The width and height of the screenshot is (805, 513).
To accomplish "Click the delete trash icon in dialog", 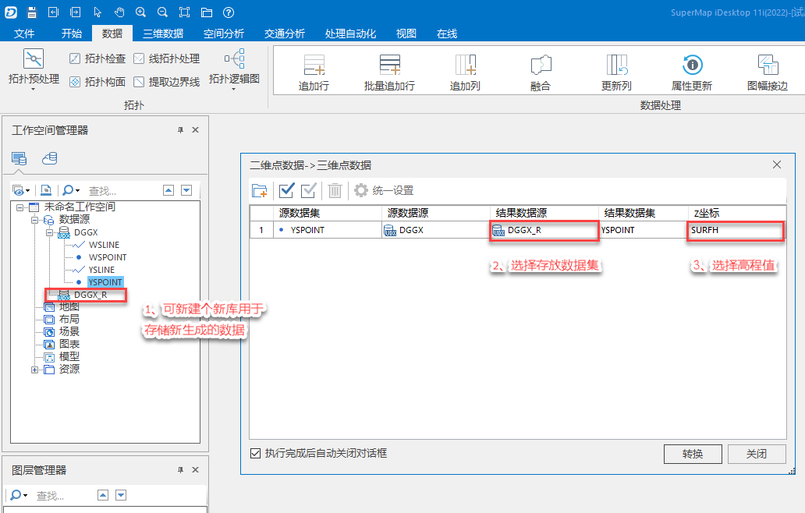I will click(x=335, y=190).
